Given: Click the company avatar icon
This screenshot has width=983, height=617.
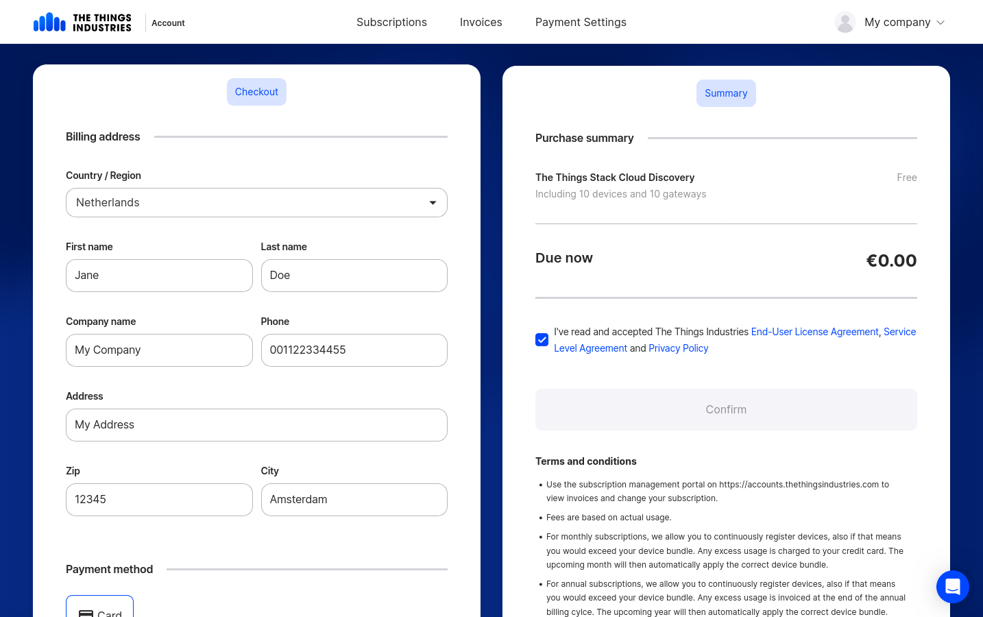Looking at the screenshot, I should [845, 21].
